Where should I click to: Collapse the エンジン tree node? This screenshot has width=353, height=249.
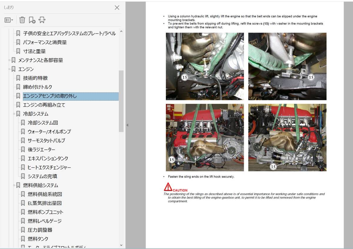[9, 69]
